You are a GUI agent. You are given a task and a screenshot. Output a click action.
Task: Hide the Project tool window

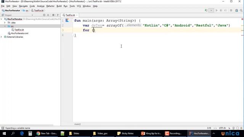pyautogui.click(x=58, y=15)
